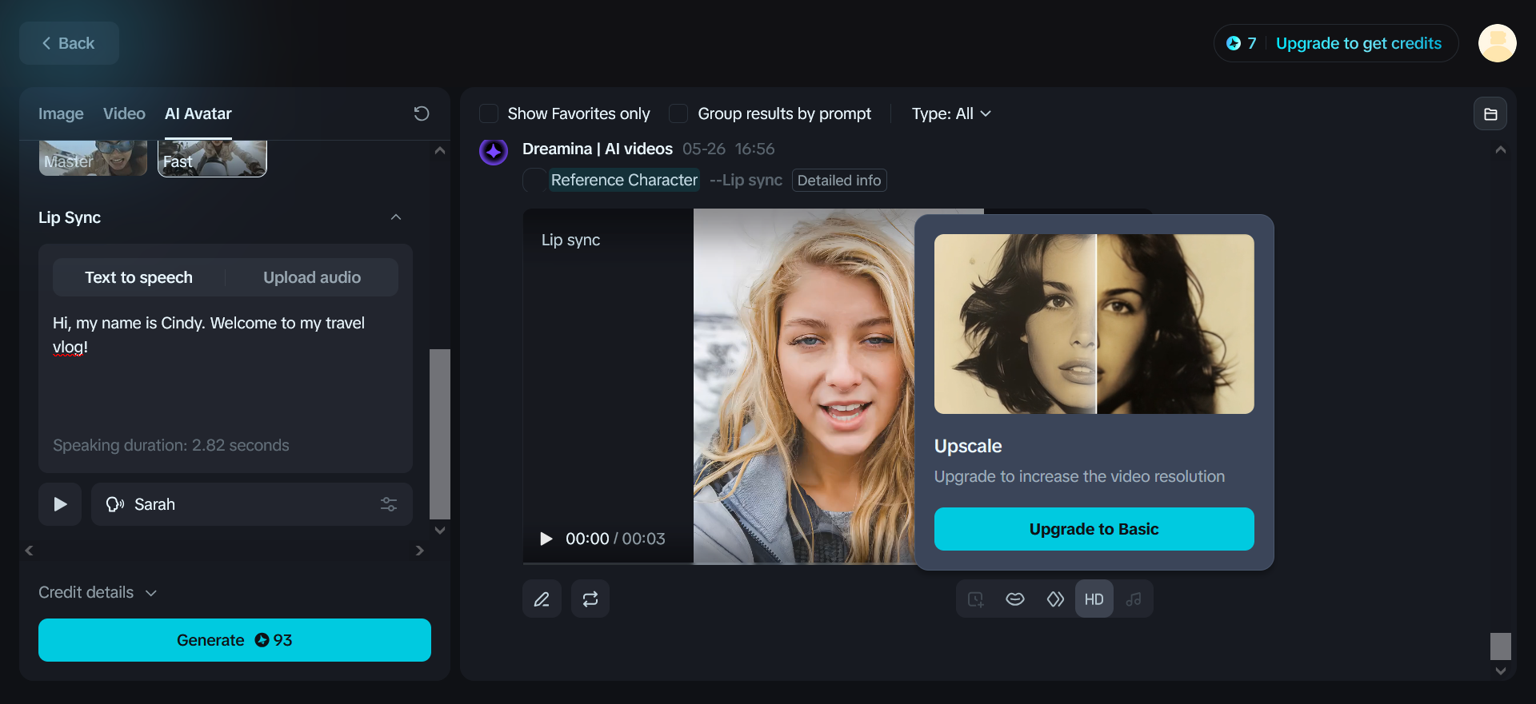The image size is (1536, 704).
Task: Click horizontal scroll right arrow
Action: 420,551
